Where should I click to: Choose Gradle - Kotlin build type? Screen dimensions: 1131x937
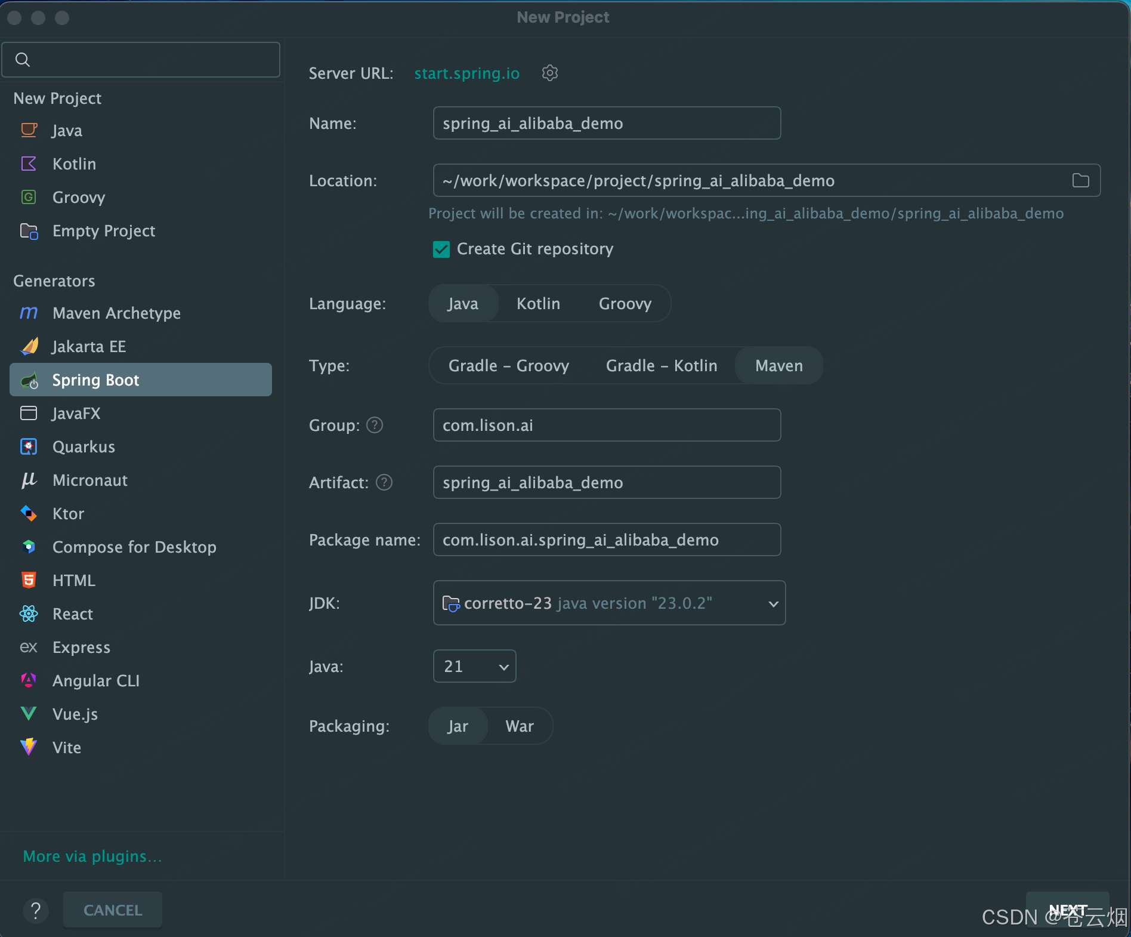point(662,366)
